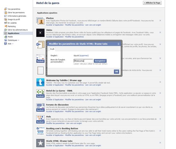Click the Statistiques chart icon

[5, 40]
